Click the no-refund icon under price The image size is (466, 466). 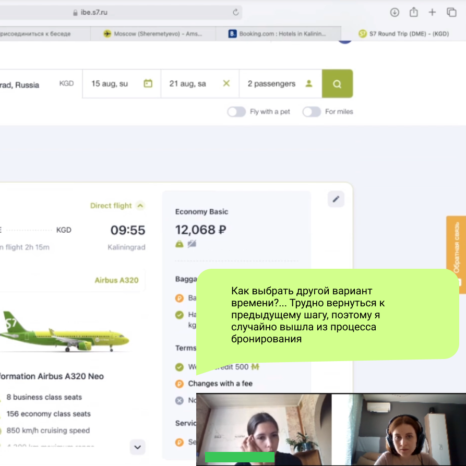click(192, 244)
